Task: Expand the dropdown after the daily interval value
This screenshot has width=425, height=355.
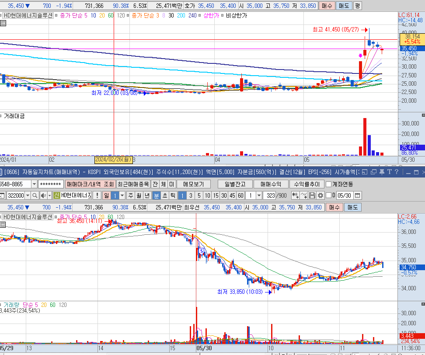Action: [122, 195]
